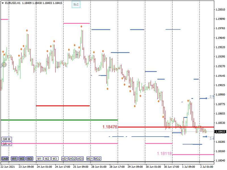Screen dimensions: 227x170
Task: Select the red 1.18476 price level label
Action: 110,127
